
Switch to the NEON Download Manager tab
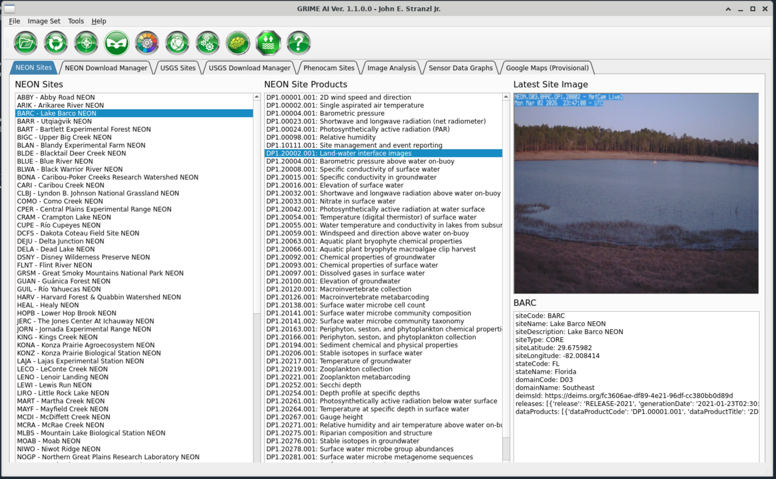[x=106, y=67]
